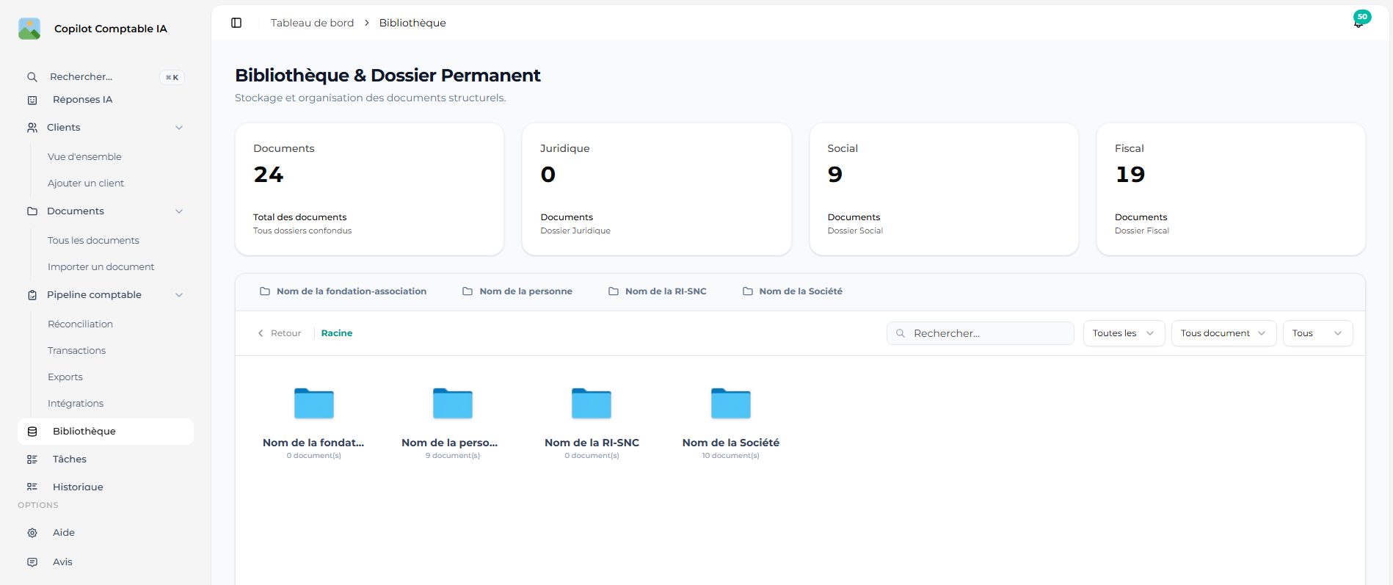Go to Réconciliation in sidebar
The image size is (1393, 585).
point(80,324)
